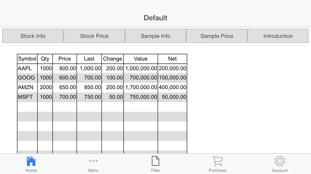The image size is (311, 174).
Task: Select the Stock Info button
Action: pos(33,36)
